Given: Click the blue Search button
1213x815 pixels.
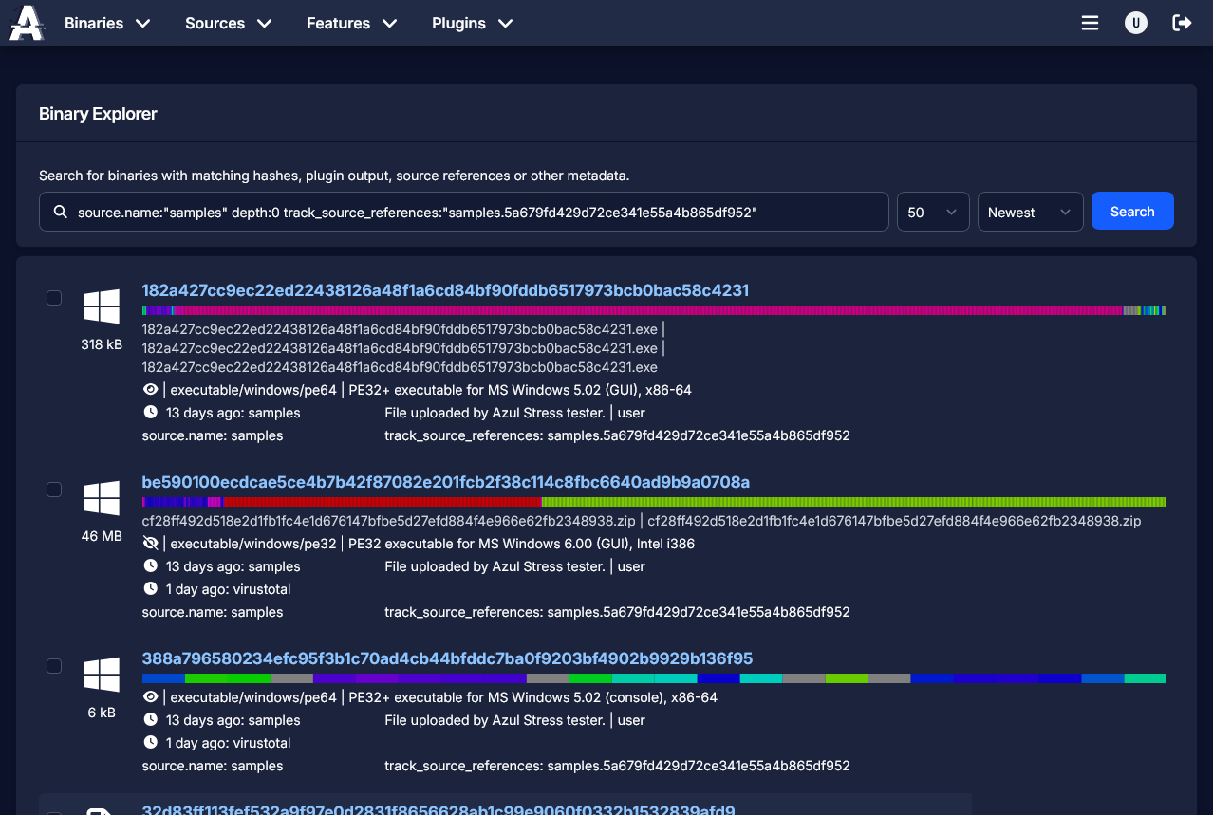Looking at the screenshot, I should click(x=1131, y=211).
